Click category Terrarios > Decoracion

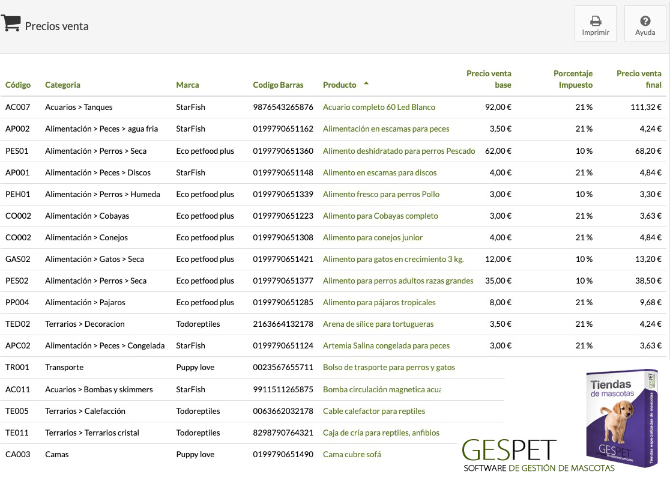(85, 324)
